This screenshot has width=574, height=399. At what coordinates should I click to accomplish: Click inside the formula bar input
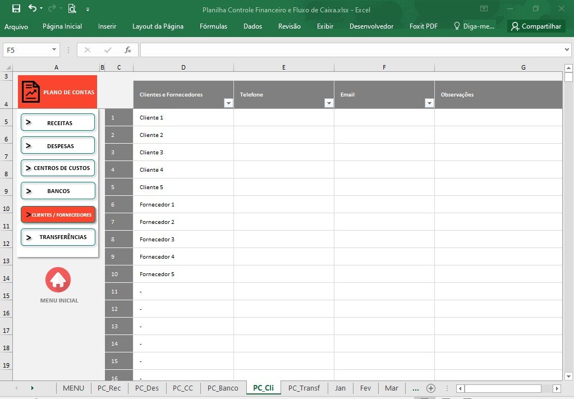351,50
